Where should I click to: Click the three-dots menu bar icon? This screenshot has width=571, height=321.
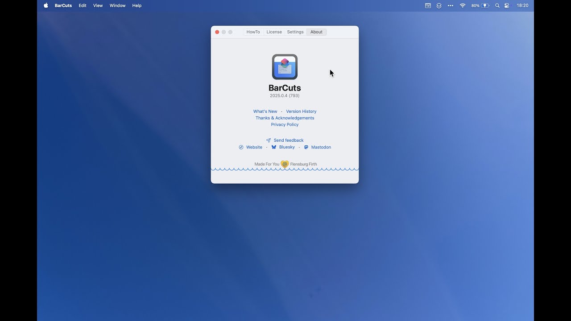450,6
